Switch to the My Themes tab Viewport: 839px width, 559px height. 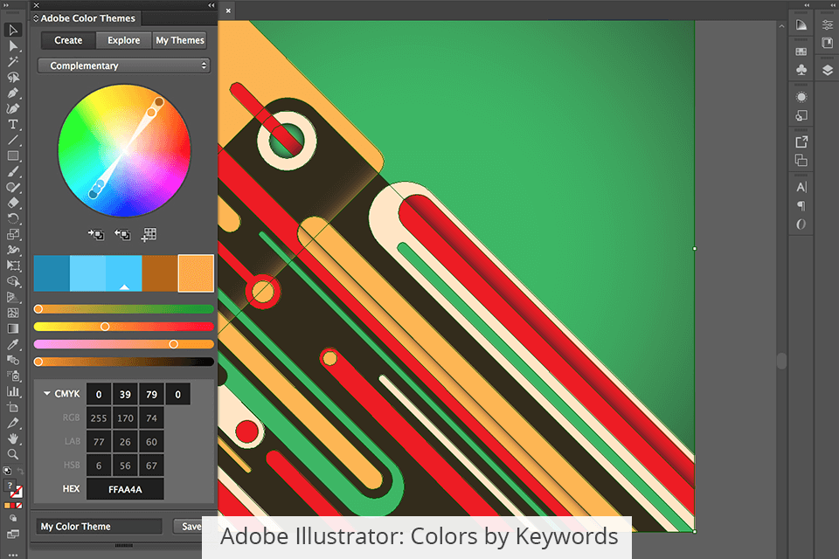pyautogui.click(x=180, y=40)
